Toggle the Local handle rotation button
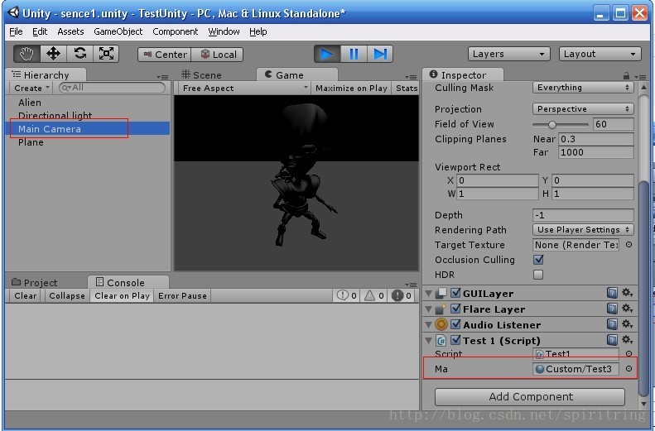Screen dimensions: 655x431 tap(217, 55)
